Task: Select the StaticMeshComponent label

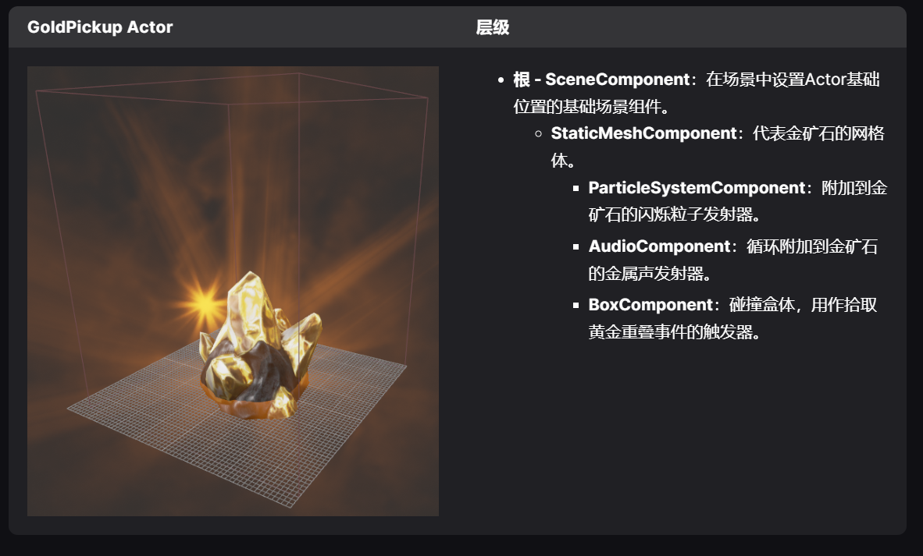Action: pos(643,133)
